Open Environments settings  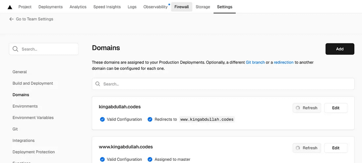[25, 106]
